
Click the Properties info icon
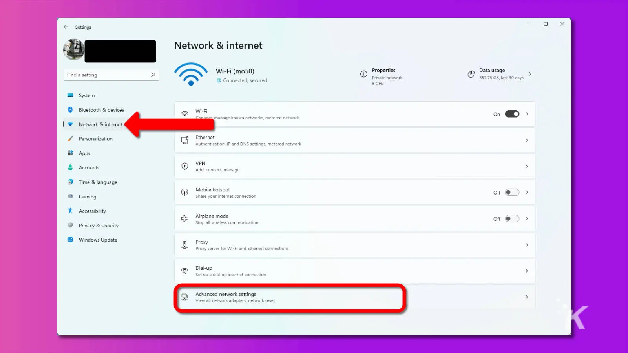pos(364,74)
